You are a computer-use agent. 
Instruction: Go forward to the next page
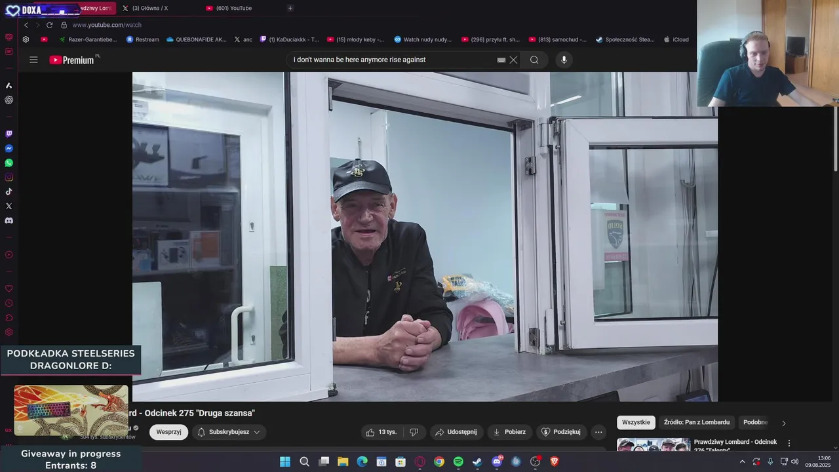(x=37, y=25)
